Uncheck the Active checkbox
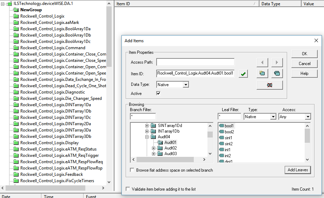 (x=158, y=93)
